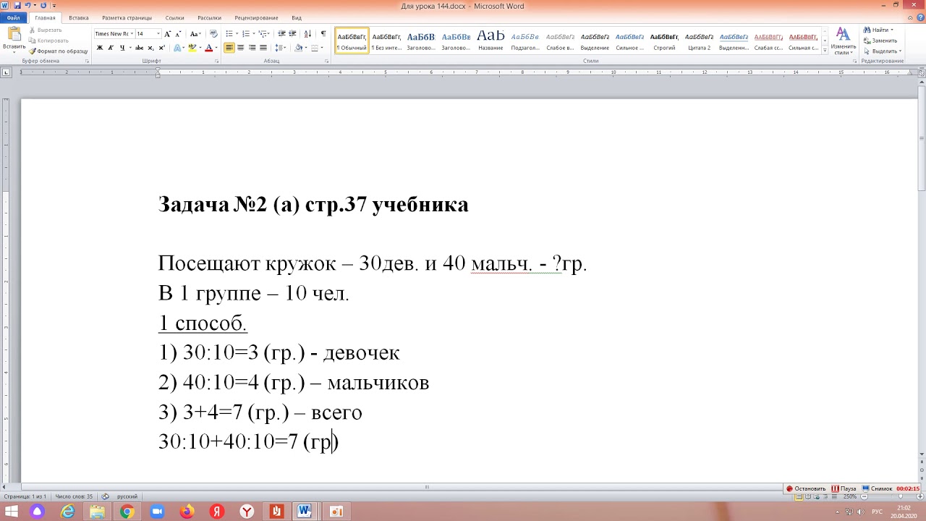This screenshot has height=521, width=926.
Task: Click the Paste (Вставить) clipboard icon
Action: [x=13, y=34]
